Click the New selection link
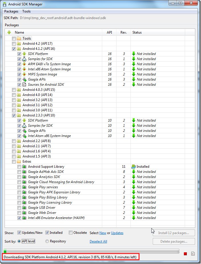201x264 pixels. click(103, 233)
